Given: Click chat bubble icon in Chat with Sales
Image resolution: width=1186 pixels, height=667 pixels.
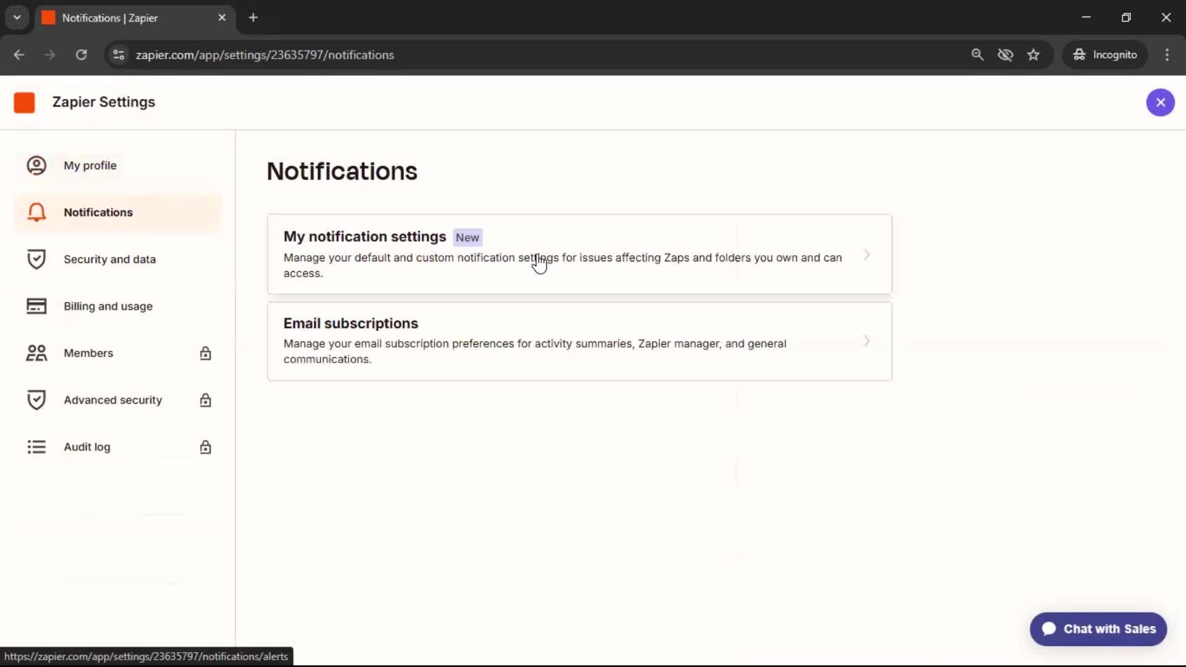Looking at the screenshot, I should (1049, 629).
